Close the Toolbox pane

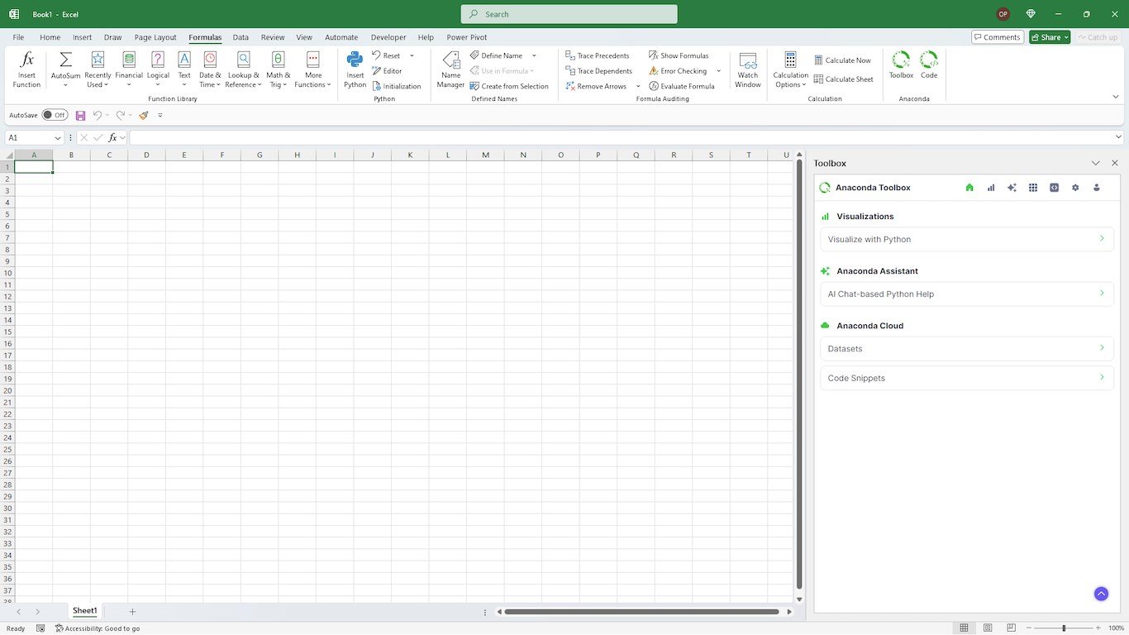(1115, 164)
